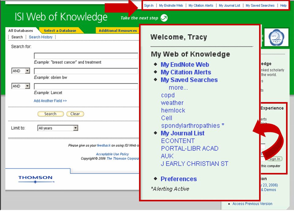The width and height of the screenshot is (294, 220).
Task: Open the J EARLY CHRISTIAN ST journal
Action: pyautogui.click(x=194, y=164)
